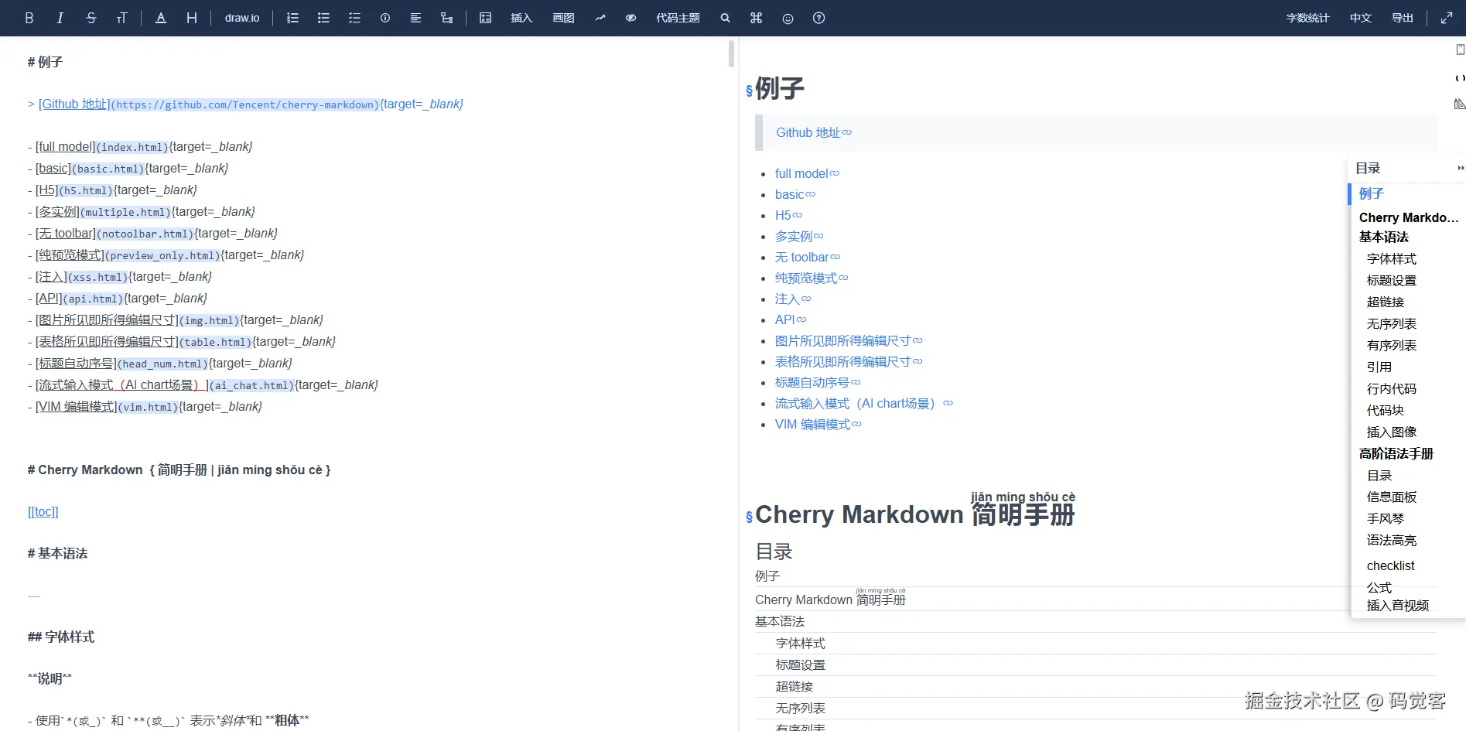Go to 插入图像 in floating 目录

pyautogui.click(x=1392, y=432)
